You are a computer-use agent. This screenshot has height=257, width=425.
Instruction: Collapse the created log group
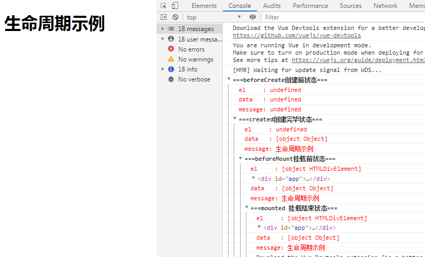(x=235, y=119)
